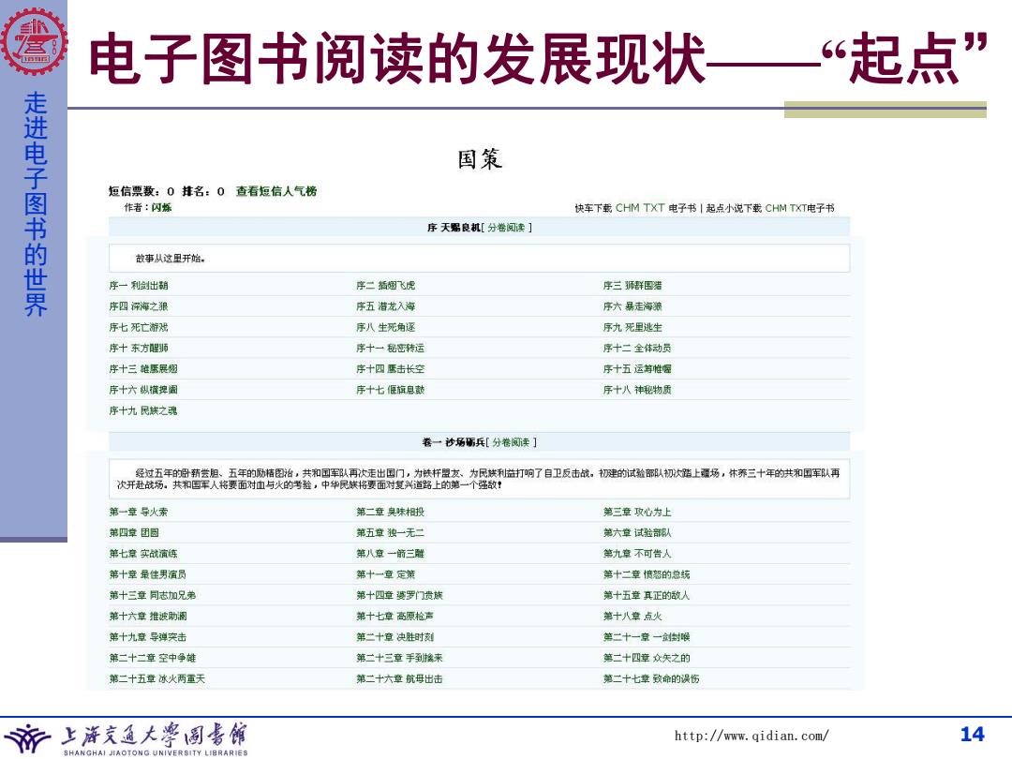
Task: Open chapter 第三章 攻心为上
Action: click(x=637, y=512)
